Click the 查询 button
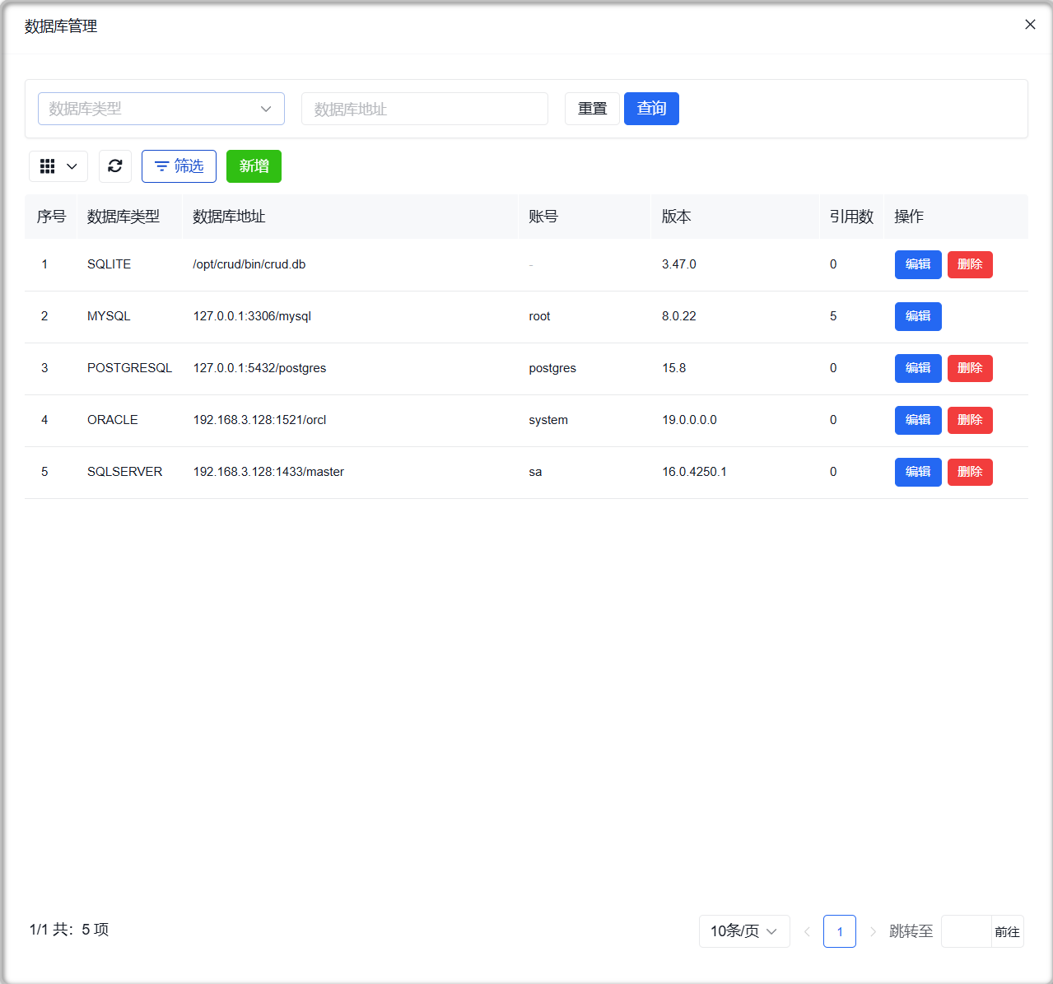Screen dimensions: 1053x984 point(651,109)
